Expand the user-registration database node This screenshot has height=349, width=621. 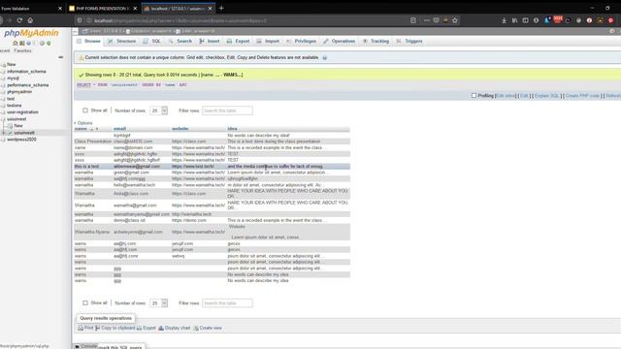[x=3, y=112]
